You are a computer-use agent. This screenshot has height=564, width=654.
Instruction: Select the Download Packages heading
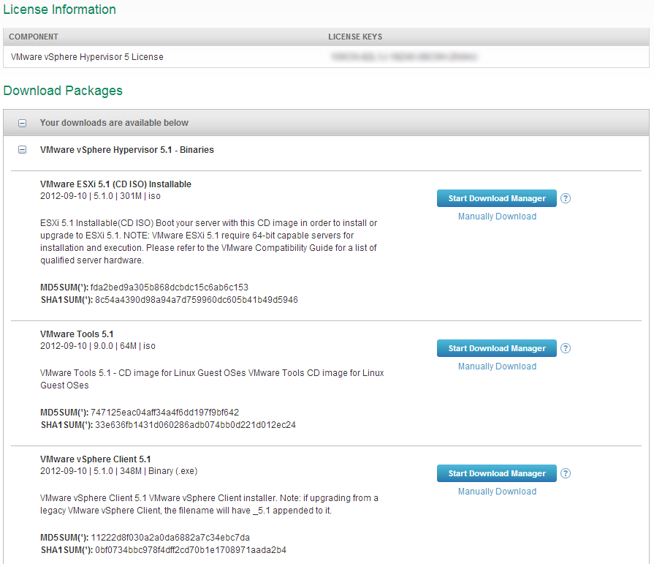(62, 91)
